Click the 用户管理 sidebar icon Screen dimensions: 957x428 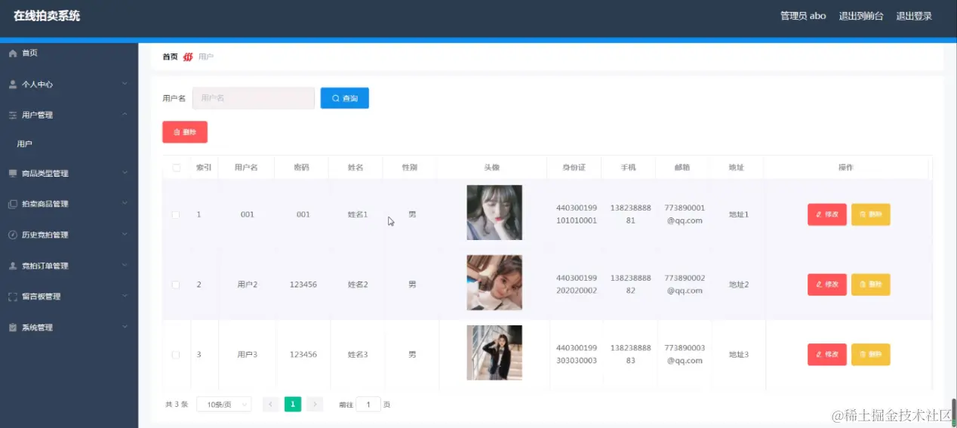12,115
